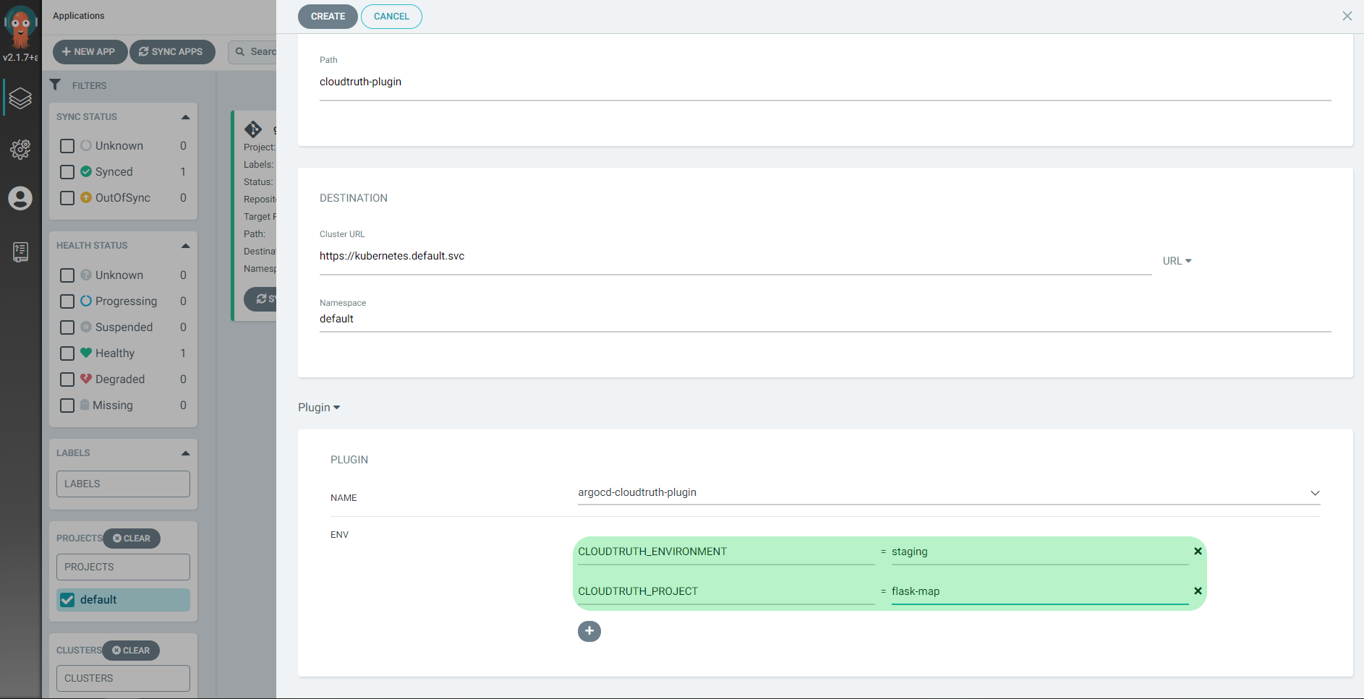Image resolution: width=1364 pixels, height=699 pixels.
Task: Check the Unknown sync status filter
Action: (x=67, y=146)
